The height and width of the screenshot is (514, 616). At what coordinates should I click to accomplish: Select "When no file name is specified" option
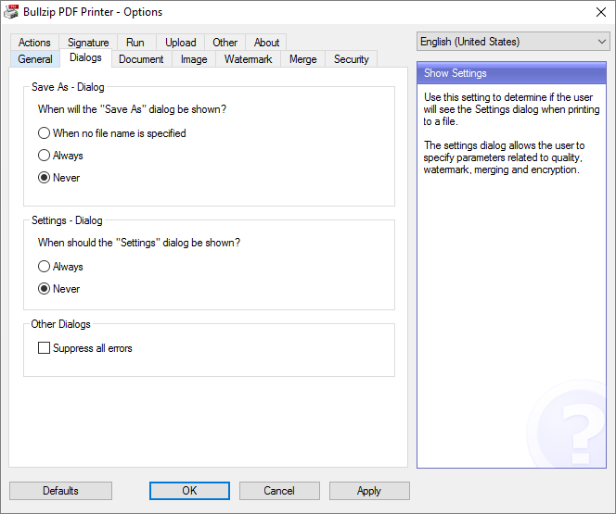pos(112,133)
